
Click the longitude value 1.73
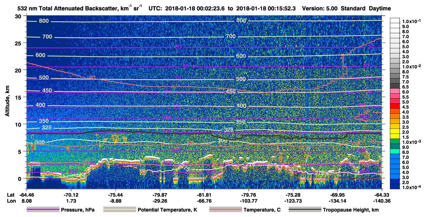click(x=71, y=201)
